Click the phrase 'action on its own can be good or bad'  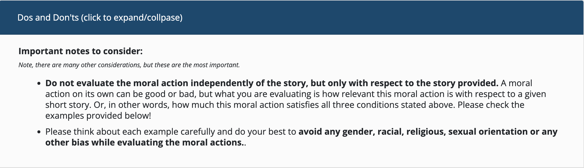point(121,94)
